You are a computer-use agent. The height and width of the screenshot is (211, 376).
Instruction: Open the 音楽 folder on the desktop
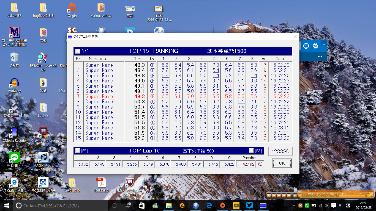(x=43, y=35)
